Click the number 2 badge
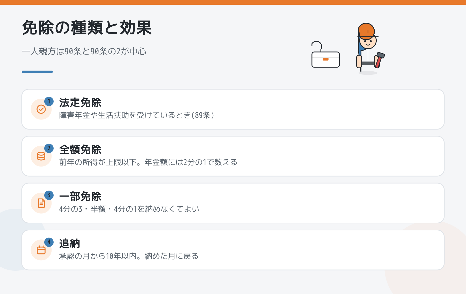 pyautogui.click(x=49, y=148)
